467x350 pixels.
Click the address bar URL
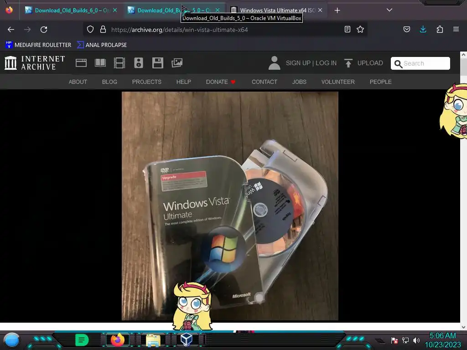tap(180, 30)
